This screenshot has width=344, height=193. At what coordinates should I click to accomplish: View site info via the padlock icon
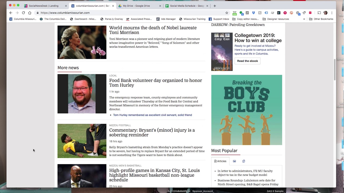click(38, 13)
